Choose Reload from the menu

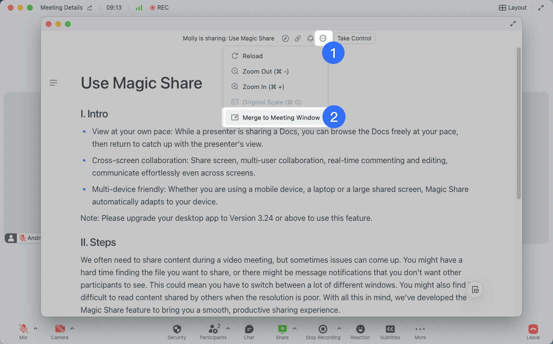tap(252, 56)
